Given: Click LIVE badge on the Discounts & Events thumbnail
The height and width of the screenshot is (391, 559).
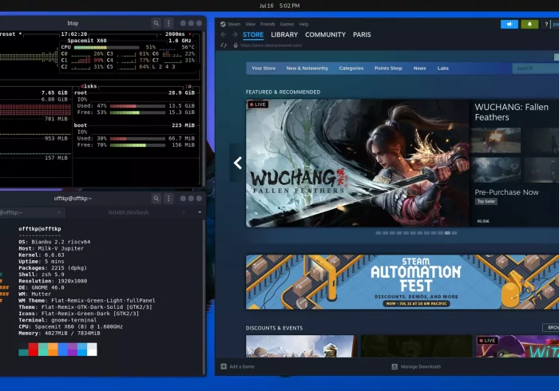Looking at the screenshot, I should [487, 341].
